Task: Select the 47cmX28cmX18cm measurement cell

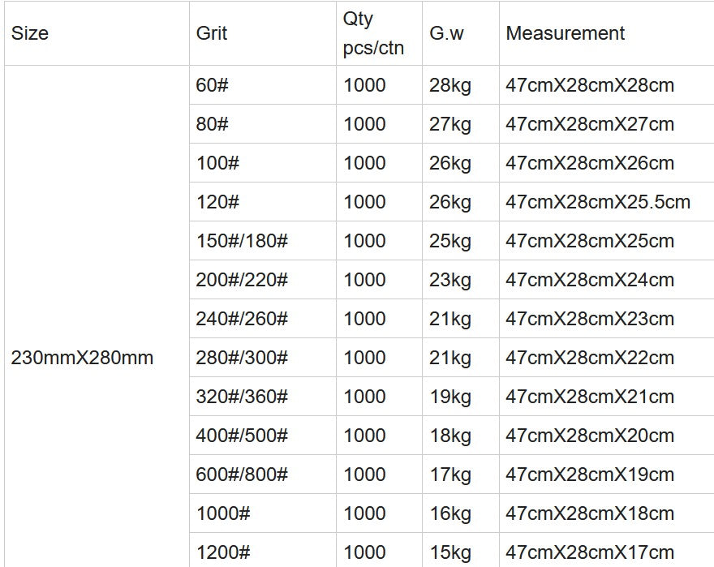Action: pyautogui.click(x=590, y=513)
